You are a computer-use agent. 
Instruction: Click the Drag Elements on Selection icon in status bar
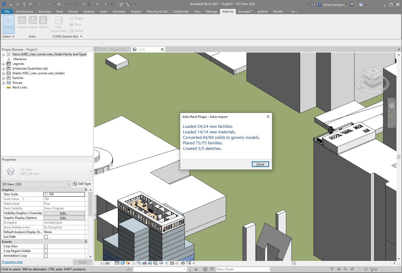[x=359, y=269]
